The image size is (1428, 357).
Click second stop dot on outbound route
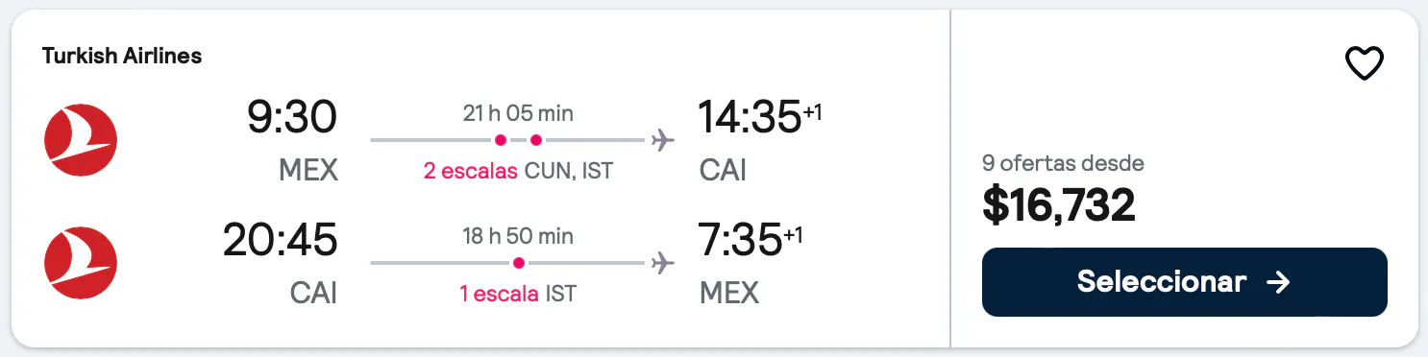coord(536,140)
